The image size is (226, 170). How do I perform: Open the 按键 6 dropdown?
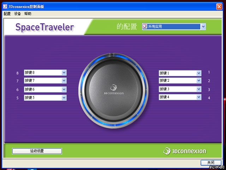[x=45, y=89]
